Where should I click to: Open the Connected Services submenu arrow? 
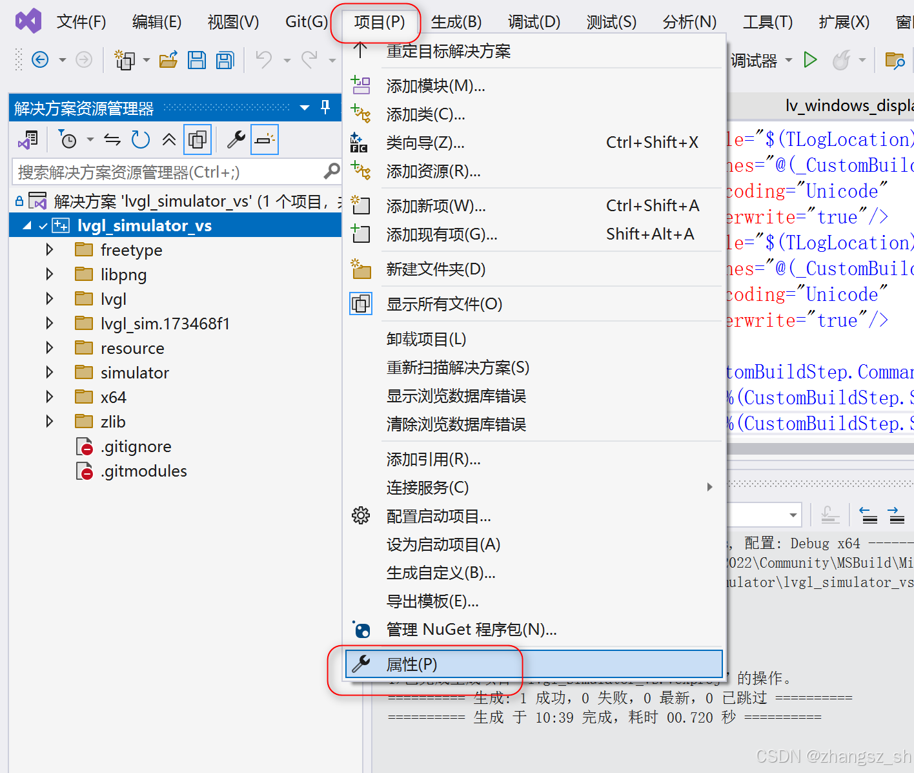pos(709,487)
